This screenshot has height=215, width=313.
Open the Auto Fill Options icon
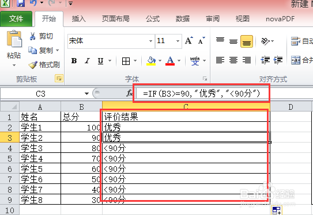pos(277,210)
